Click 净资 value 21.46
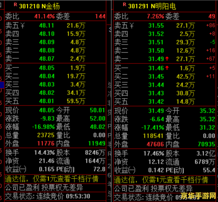This screenshot has height=202, width=218. click(47, 161)
